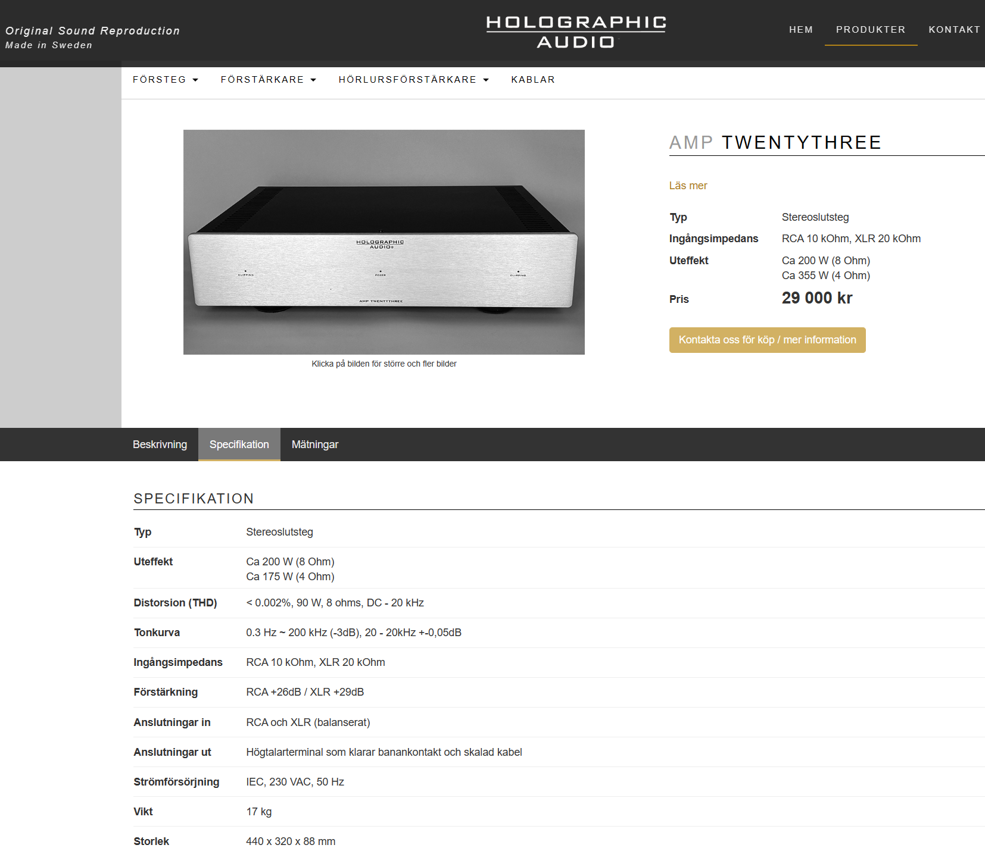Expand the FÖRSTEG dropdown menu
The image size is (985, 848).
click(x=166, y=80)
